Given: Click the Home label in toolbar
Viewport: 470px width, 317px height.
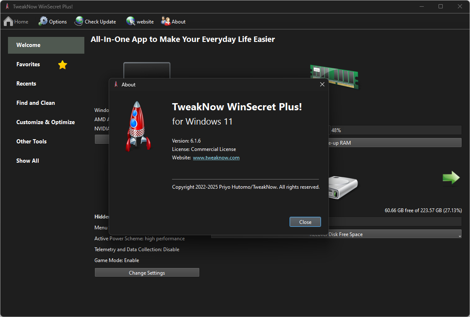Looking at the screenshot, I should 21,21.
